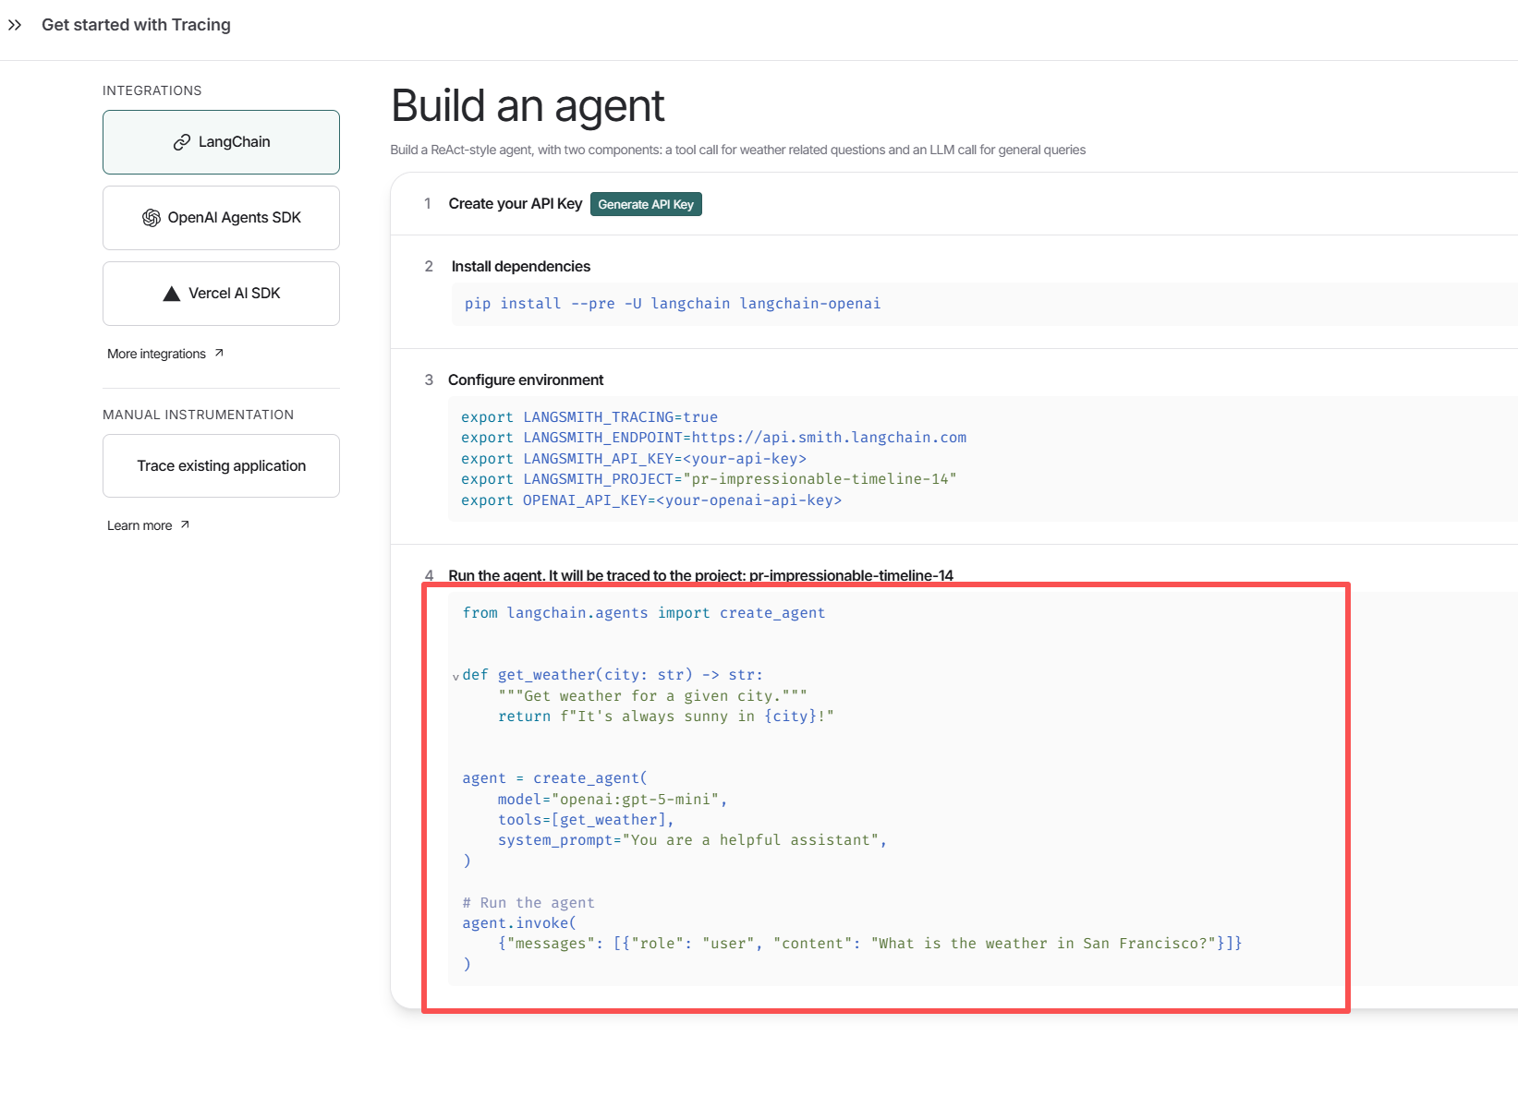Image resolution: width=1518 pixels, height=1108 pixels.
Task: Collapse the get_weather function fold arrow
Action: pyautogui.click(x=455, y=677)
